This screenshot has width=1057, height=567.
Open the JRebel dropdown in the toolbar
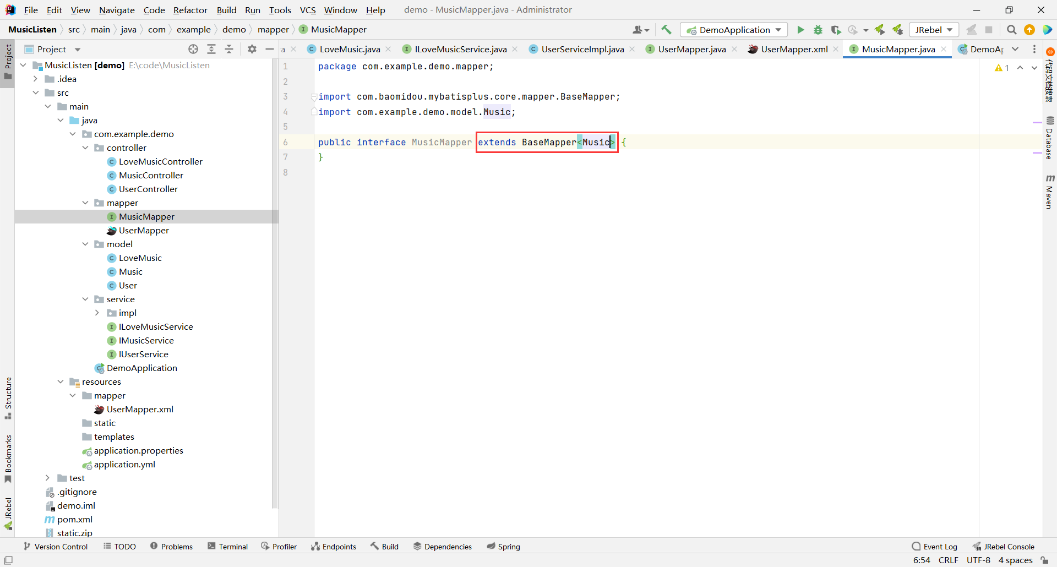pos(934,30)
